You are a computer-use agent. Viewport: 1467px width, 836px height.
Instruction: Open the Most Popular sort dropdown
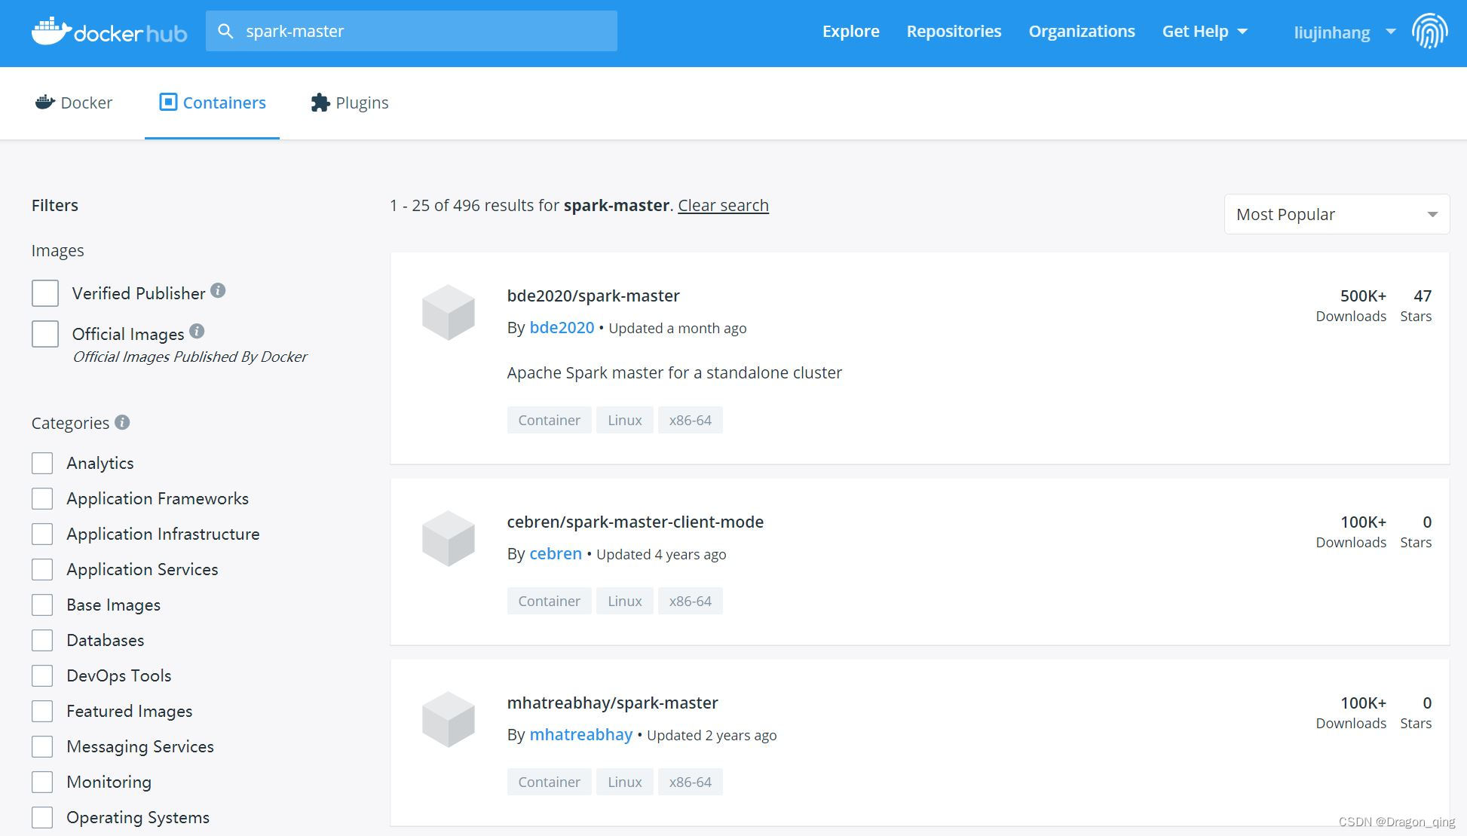click(x=1336, y=215)
